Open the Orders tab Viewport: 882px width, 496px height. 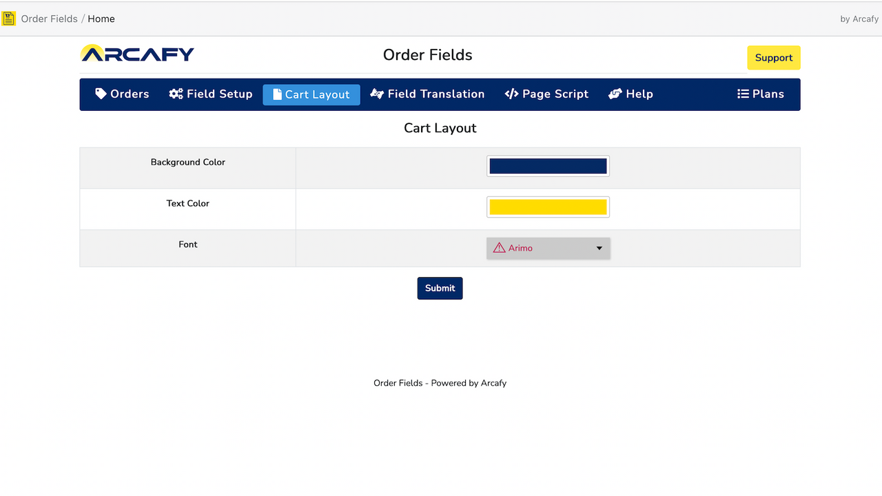coord(122,94)
